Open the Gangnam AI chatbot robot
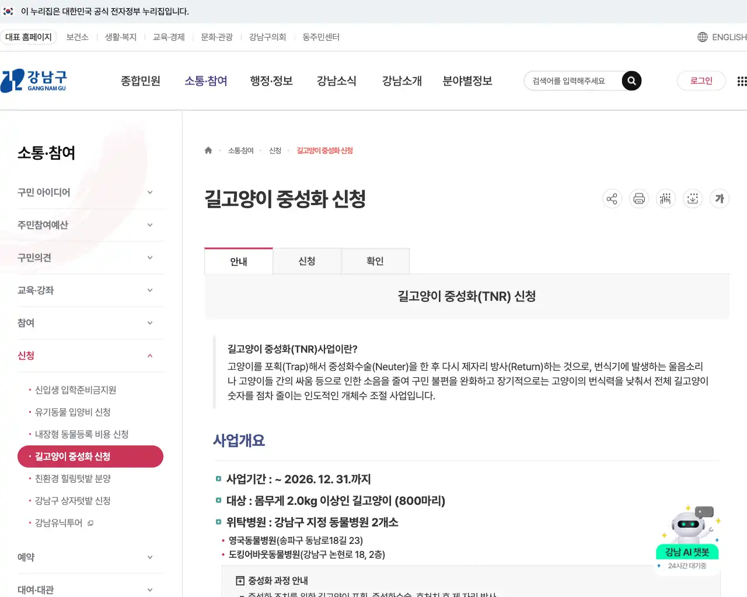747x597 pixels. point(687,538)
